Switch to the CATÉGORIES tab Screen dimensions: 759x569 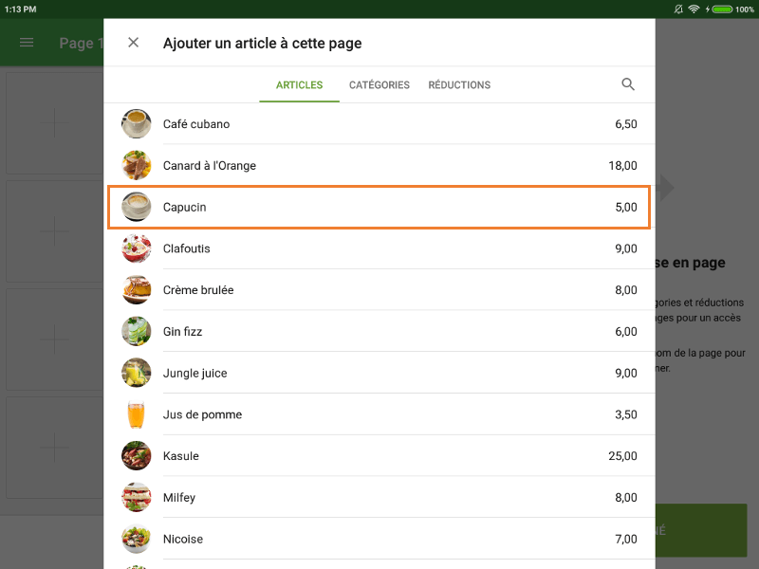pyautogui.click(x=379, y=84)
